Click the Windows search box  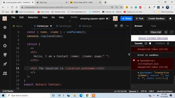coord(28,96)
